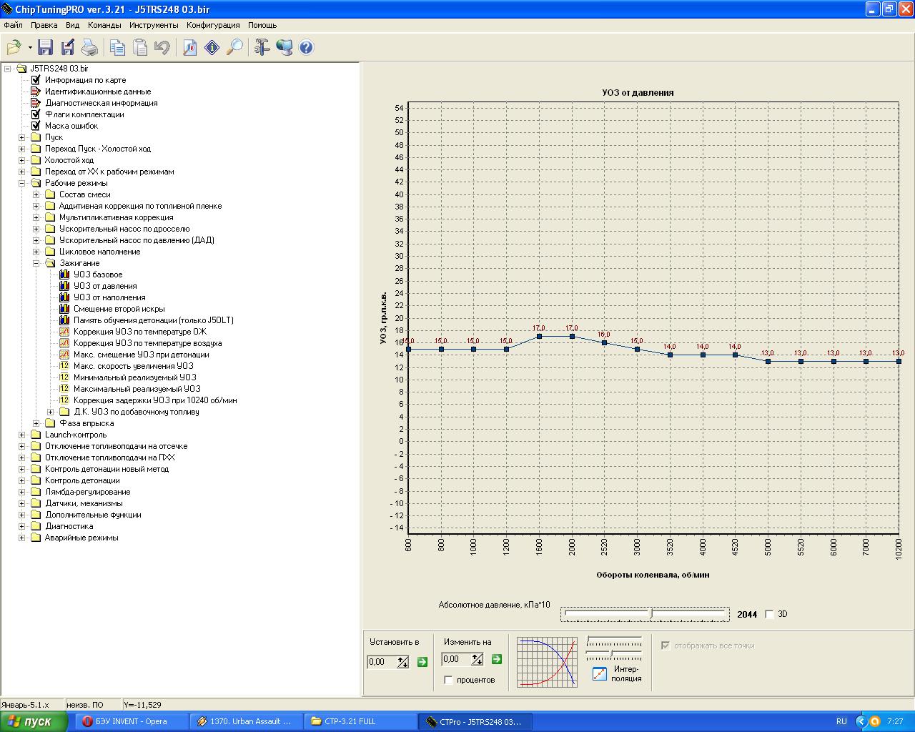
Task: Collapse the 'Зажигание' folder
Action: [36, 263]
